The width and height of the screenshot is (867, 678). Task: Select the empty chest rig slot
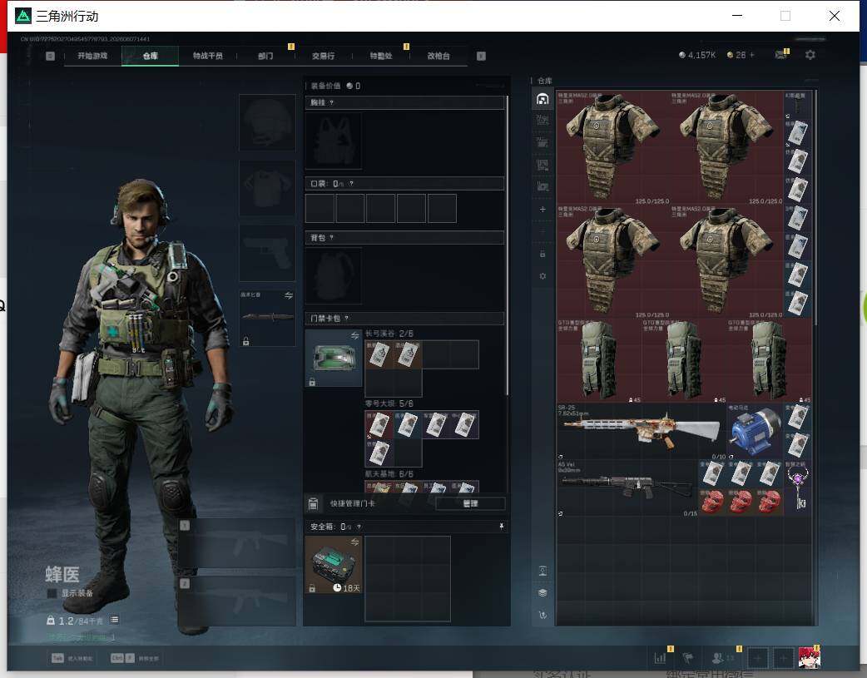tap(334, 141)
